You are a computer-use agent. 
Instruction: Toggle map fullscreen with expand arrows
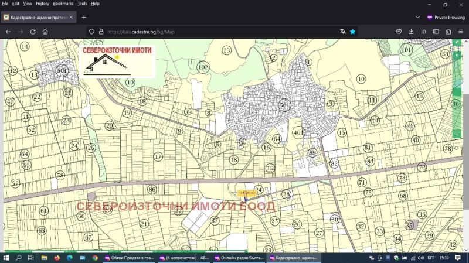coord(457,42)
